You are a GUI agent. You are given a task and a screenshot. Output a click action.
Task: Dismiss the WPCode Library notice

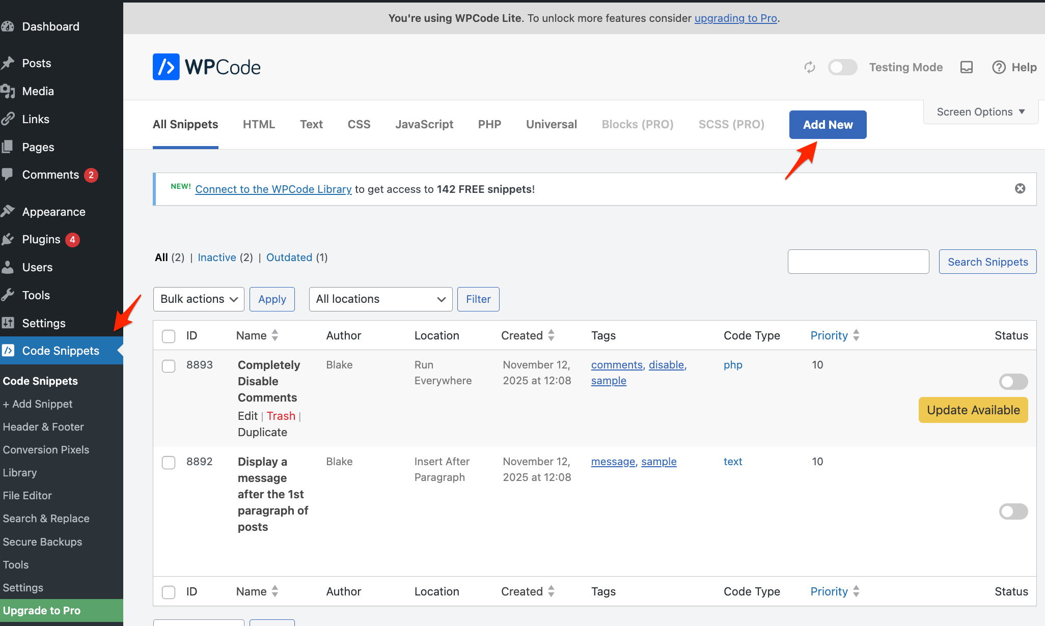(x=1020, y=189)
